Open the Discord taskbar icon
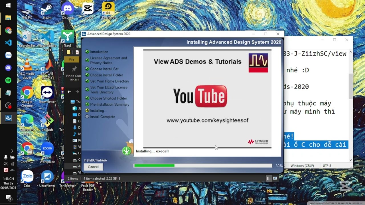 pos(8,68)
